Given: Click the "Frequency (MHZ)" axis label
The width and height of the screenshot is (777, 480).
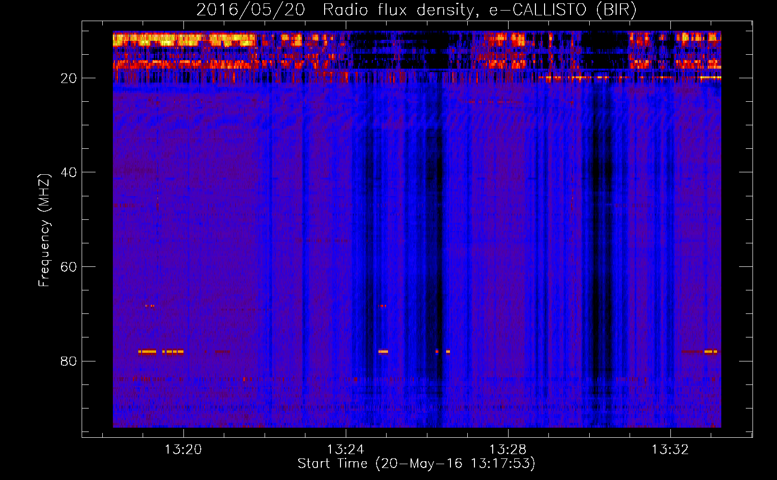Looking at the screenshot, I should [x=44, y=230].
